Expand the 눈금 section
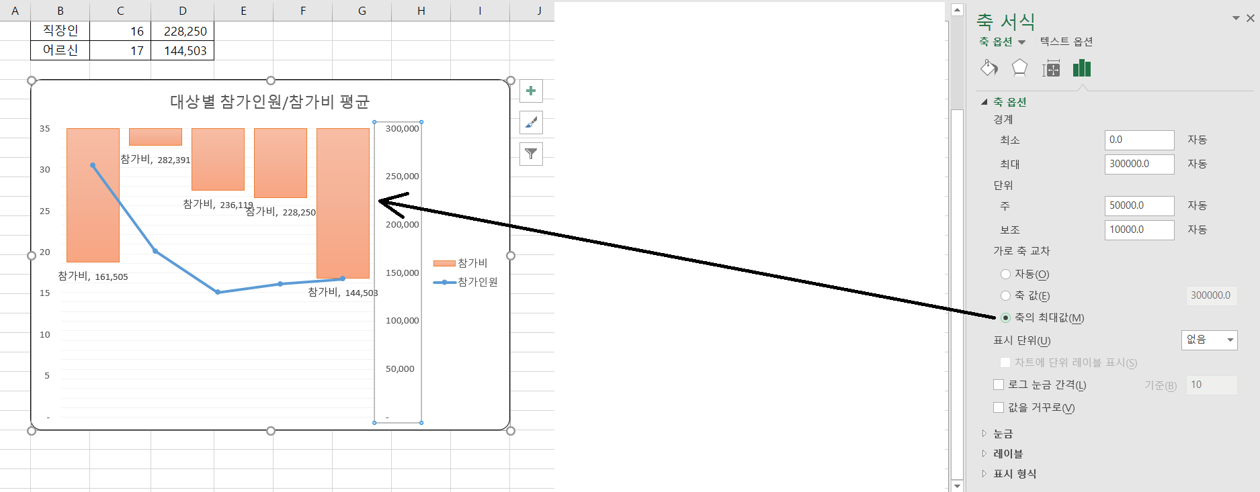Screen dimensions: 1260x492 pos(1003,434)
